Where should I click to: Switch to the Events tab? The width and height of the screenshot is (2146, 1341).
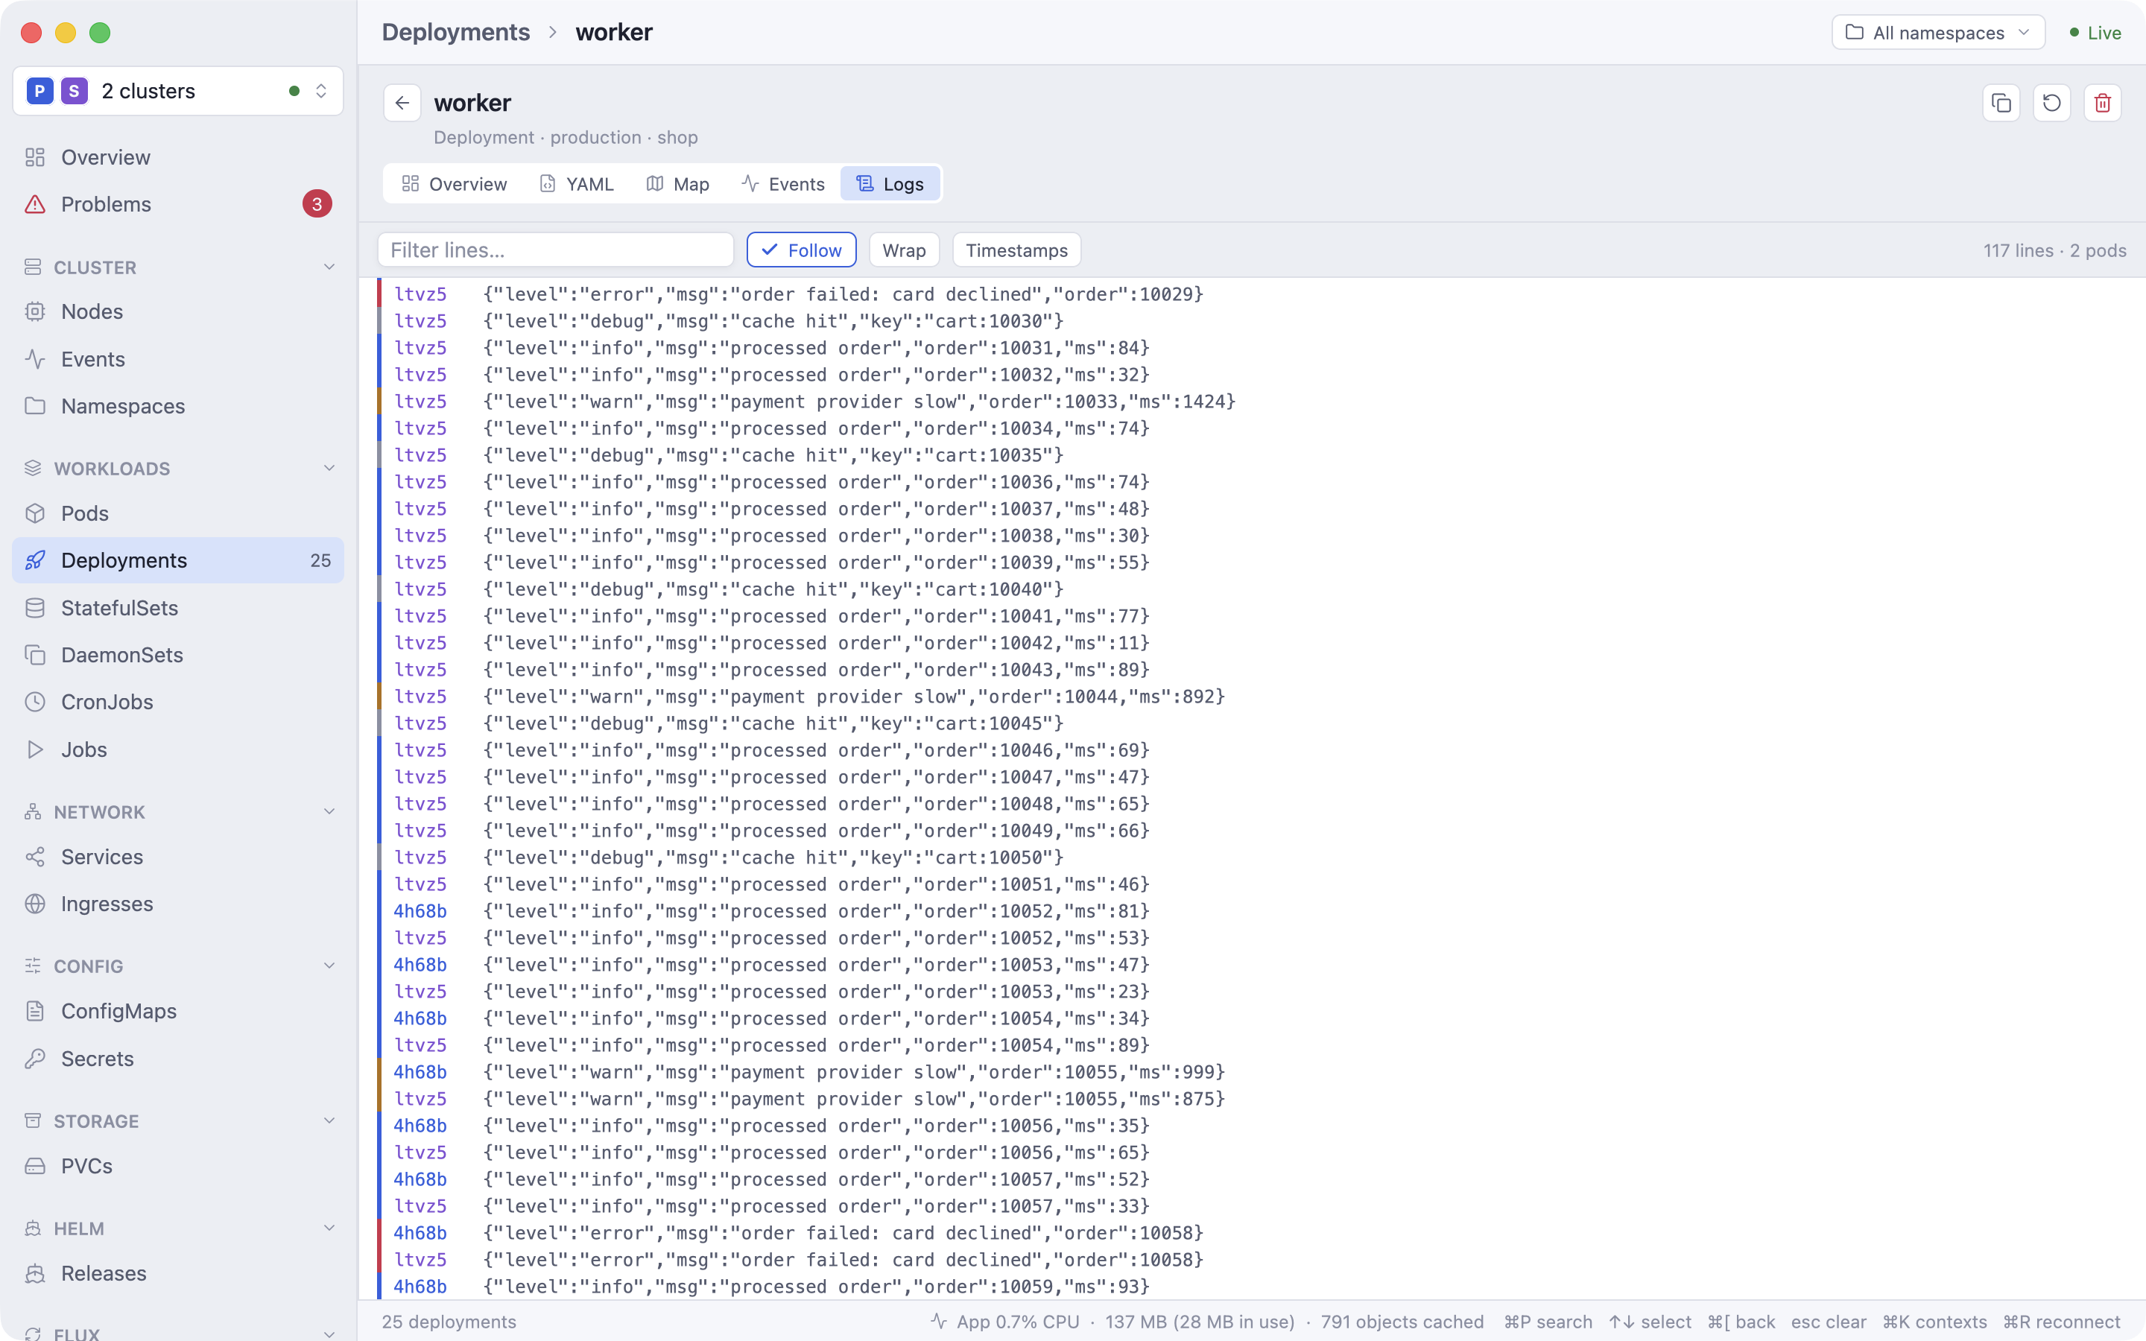(783, 183)
